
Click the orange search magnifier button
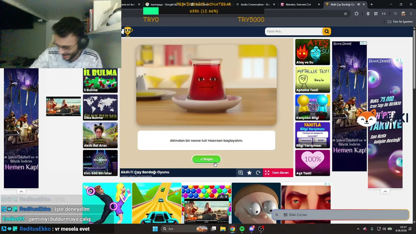click(x=326, y=31)
